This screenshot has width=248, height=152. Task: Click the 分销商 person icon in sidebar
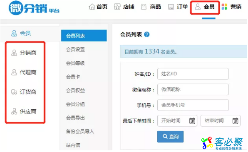click(14, 53)
